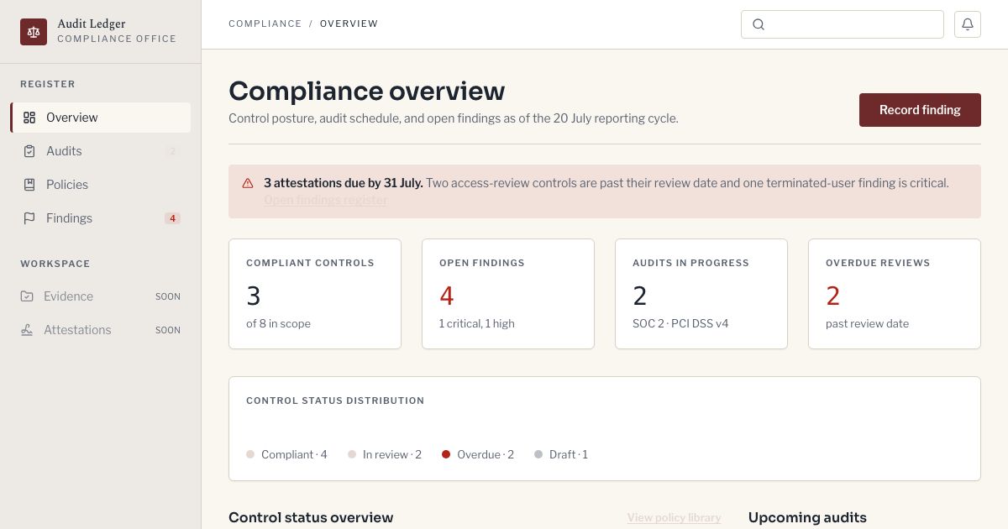Open the Audits in Progress card
Screen dimensions: 1008x529
tap(701, 294)
